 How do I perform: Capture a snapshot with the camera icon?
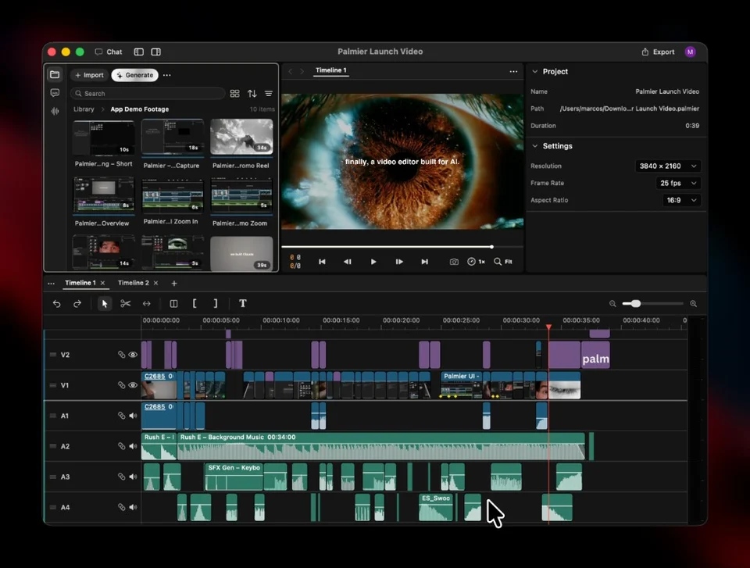click(454, 262)
